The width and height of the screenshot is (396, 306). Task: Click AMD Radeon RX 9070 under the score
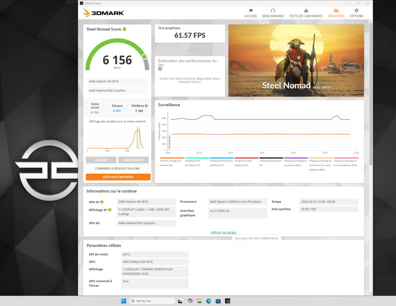point(117,81)
